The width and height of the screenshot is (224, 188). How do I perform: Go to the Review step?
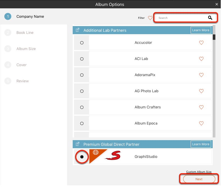pyautogui.click(x=17, y=81)
